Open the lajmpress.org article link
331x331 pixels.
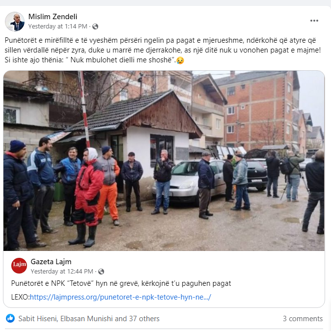click(120, 297)
